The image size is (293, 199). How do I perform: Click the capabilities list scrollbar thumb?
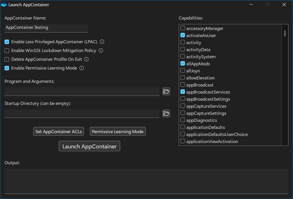tap(285, 34)
